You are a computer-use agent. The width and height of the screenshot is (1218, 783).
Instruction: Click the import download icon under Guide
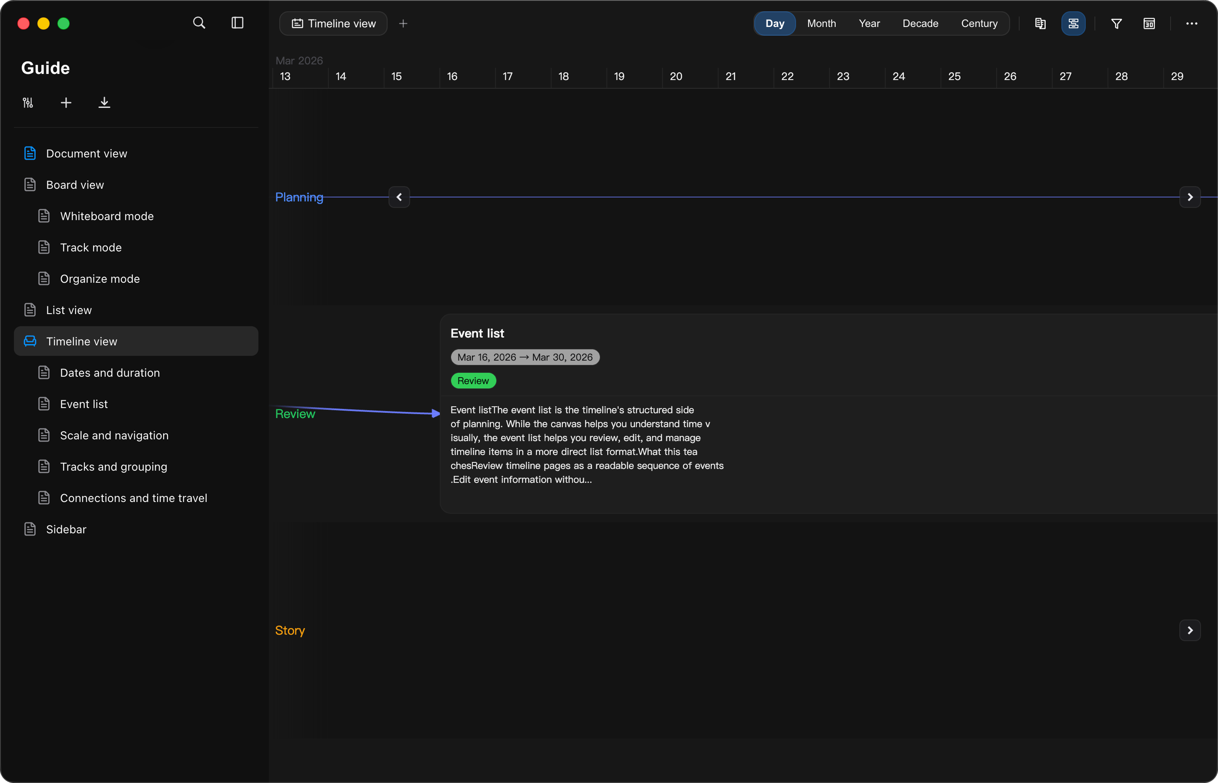click(x=104, y=103)
